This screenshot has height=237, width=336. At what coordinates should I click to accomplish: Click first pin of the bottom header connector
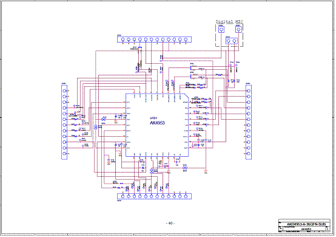[x=123, y=196]
